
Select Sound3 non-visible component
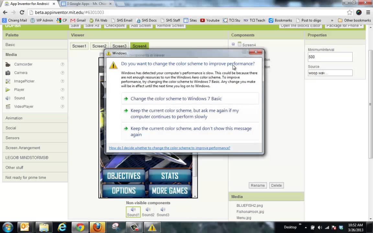pos(163,212)
